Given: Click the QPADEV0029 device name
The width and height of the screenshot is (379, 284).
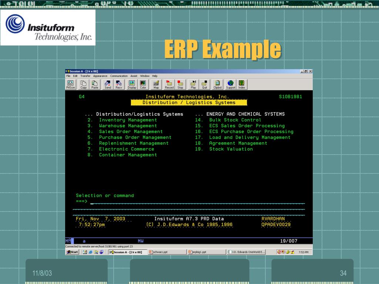Looking at the screenshot, I should [x=276, y=224].
